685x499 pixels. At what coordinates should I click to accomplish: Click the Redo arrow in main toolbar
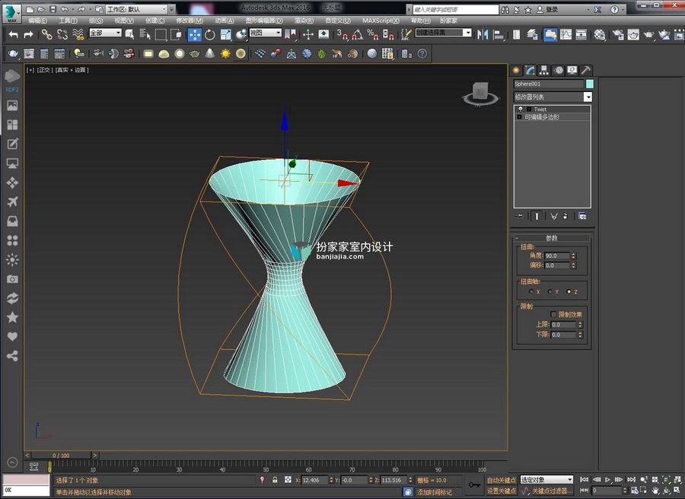(x=29, y=34)
